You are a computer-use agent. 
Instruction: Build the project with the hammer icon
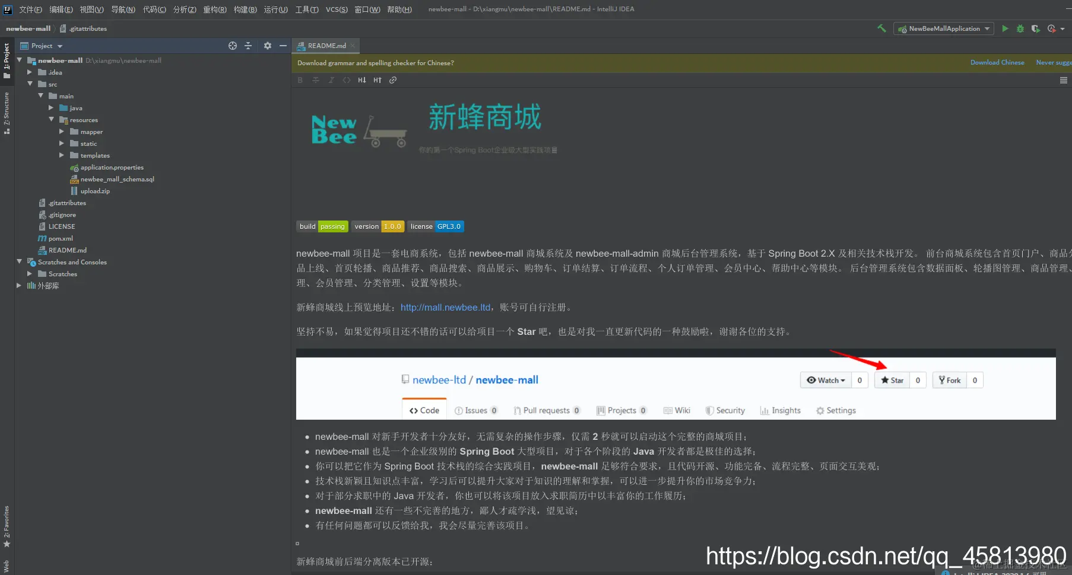[x=881, y=28]
